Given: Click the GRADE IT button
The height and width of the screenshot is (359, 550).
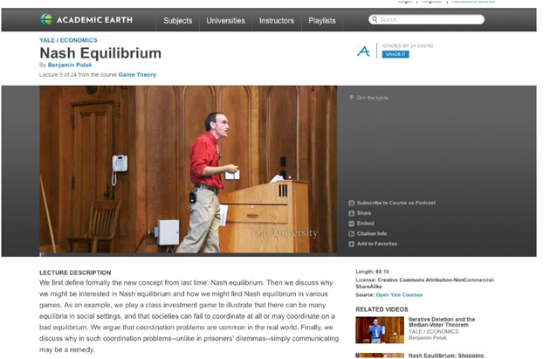Looking at the screenshot, I should [395, 54].
